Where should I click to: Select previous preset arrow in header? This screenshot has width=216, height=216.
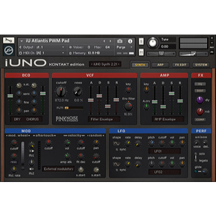(104, 41)
